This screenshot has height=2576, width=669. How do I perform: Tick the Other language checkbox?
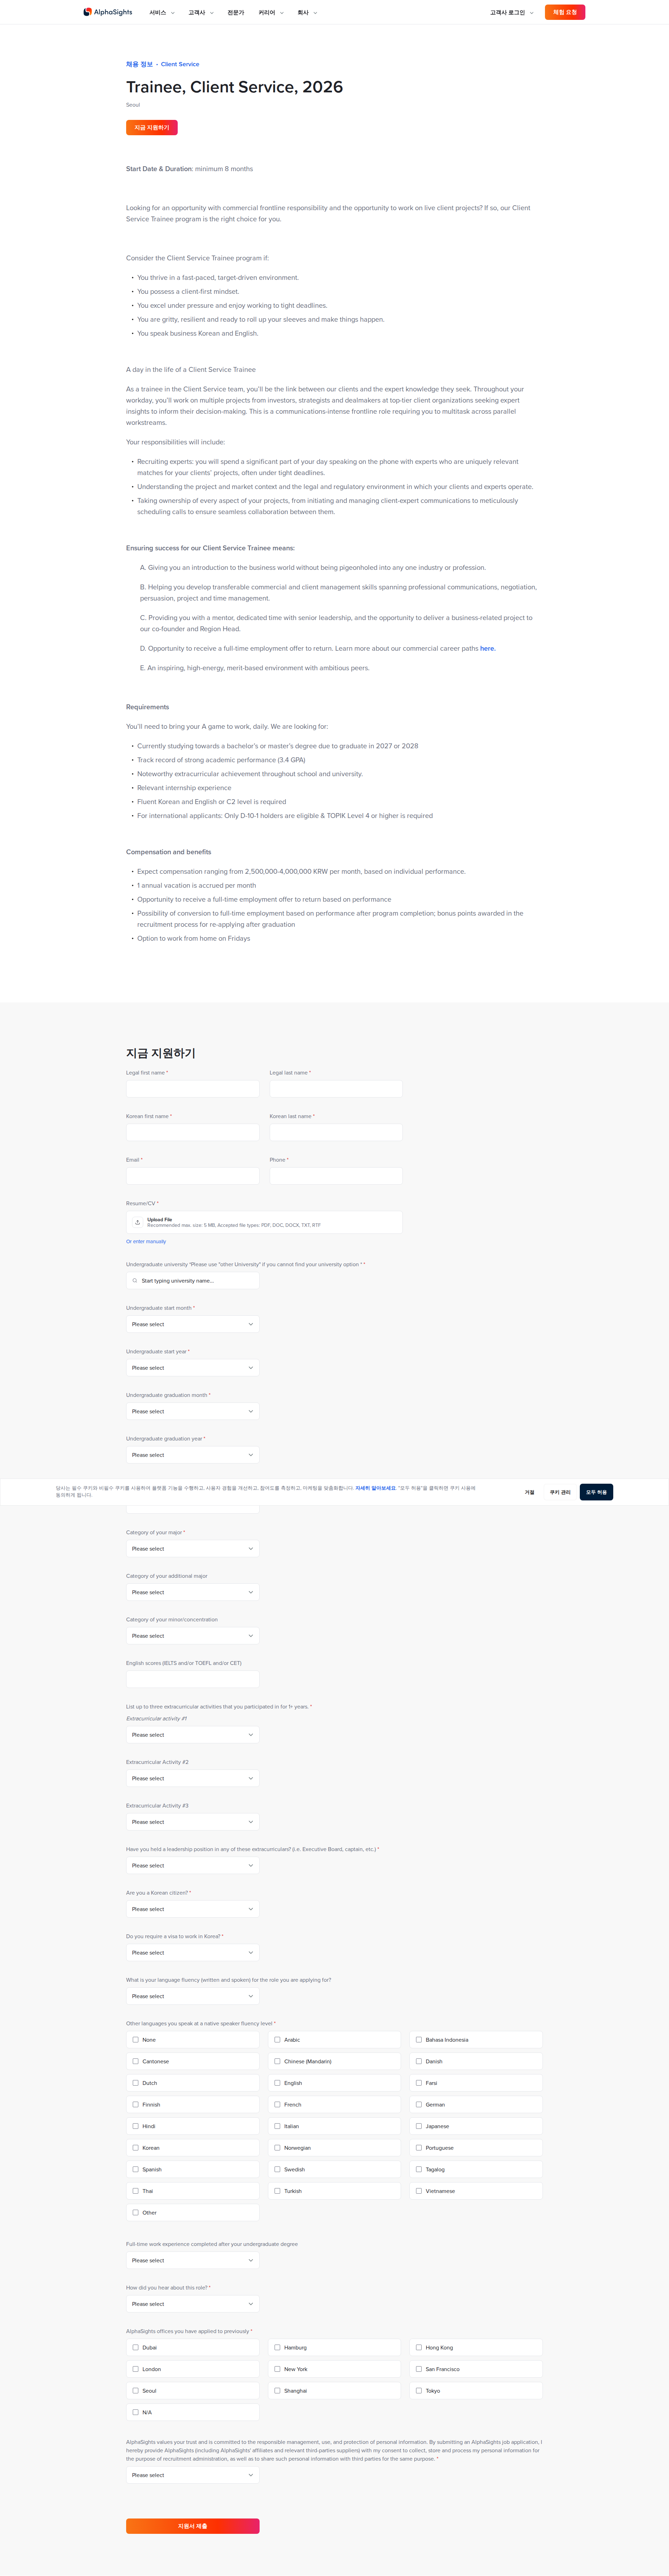[x=136, y=2213]
